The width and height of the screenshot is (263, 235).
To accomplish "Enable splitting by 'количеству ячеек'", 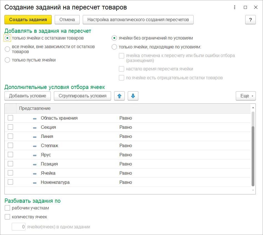I will (7, 217).
